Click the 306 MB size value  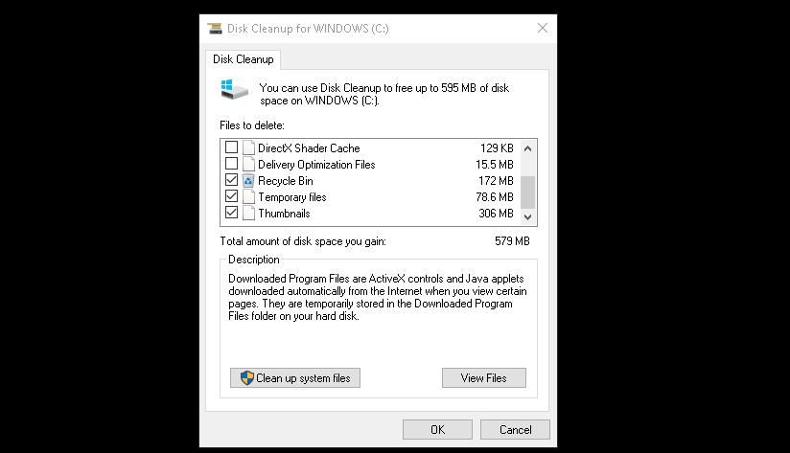(x=496, y=214)
